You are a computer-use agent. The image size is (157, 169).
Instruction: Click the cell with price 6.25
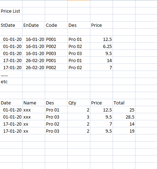coord(101,46)
